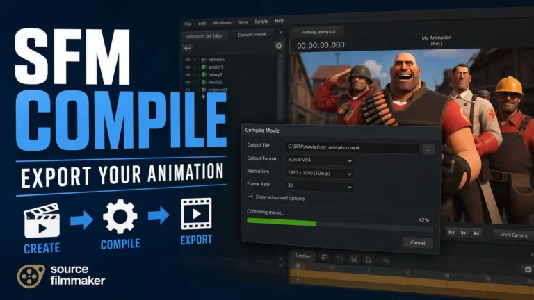The width and height of the screenshot is (534, 300).
Task: Click the camera icon beside camera1
Action: coord(204,60)
